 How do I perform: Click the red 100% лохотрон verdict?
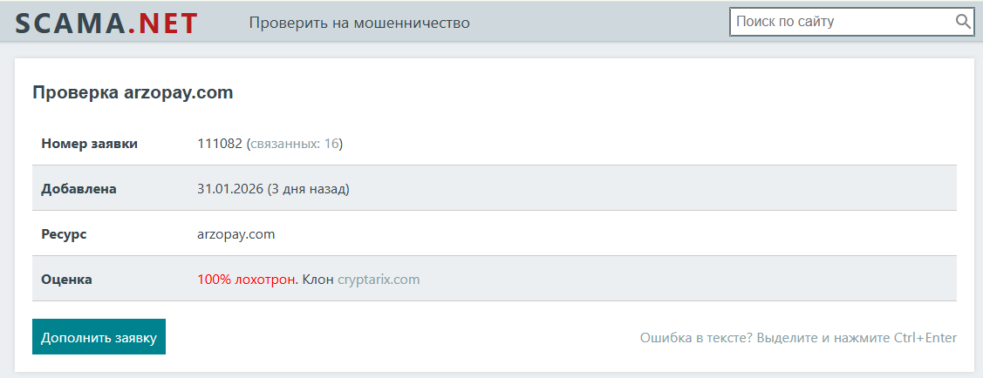tap(247, 280)
